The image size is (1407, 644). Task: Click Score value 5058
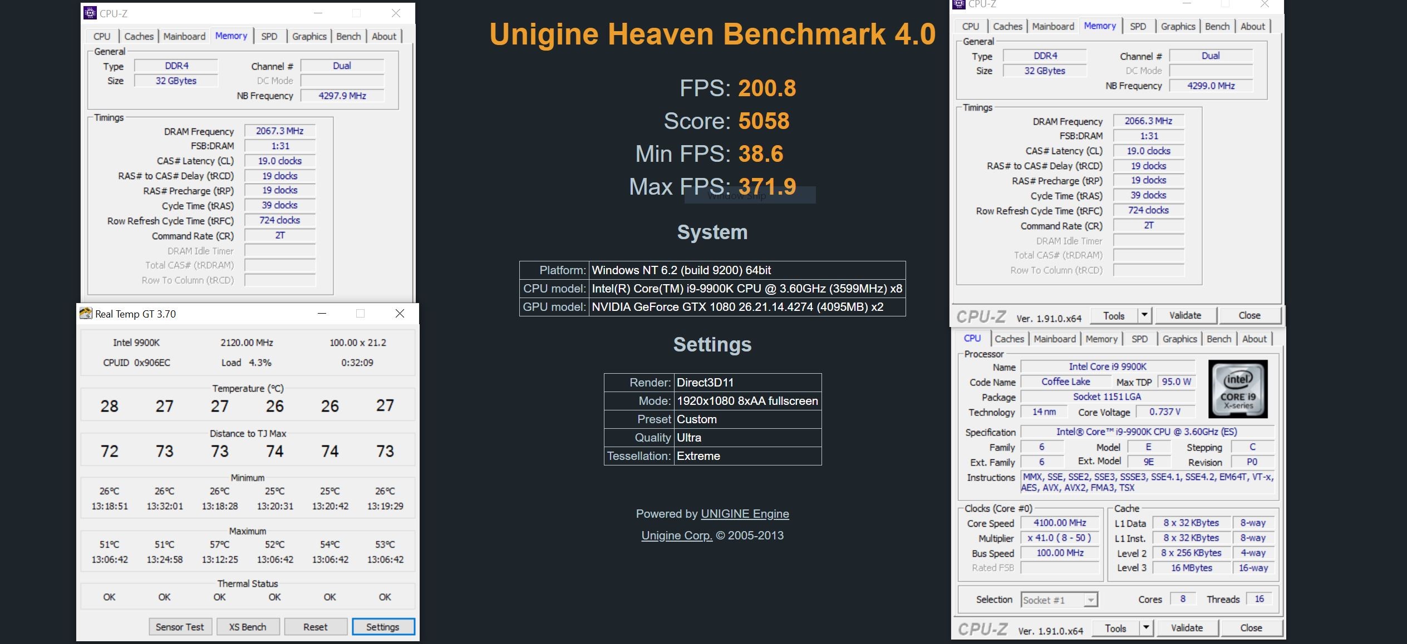point(764,121)
